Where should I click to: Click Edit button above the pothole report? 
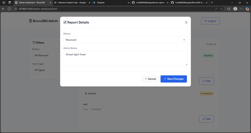pos(206,81)
